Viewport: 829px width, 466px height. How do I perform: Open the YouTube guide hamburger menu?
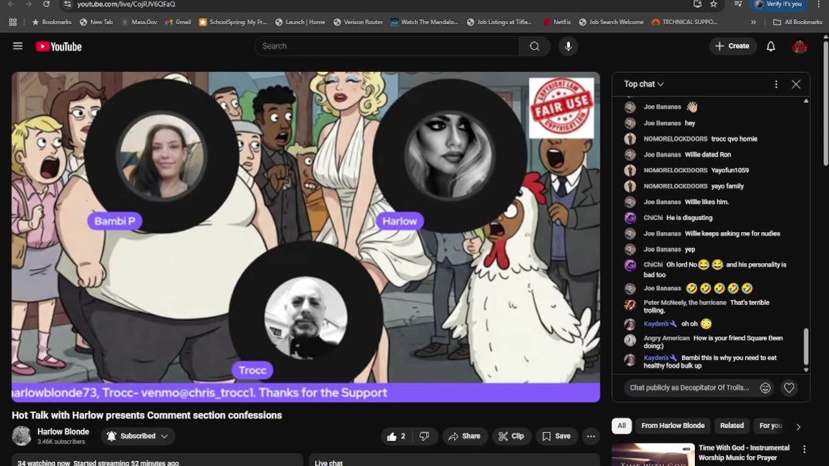[17, 46]
